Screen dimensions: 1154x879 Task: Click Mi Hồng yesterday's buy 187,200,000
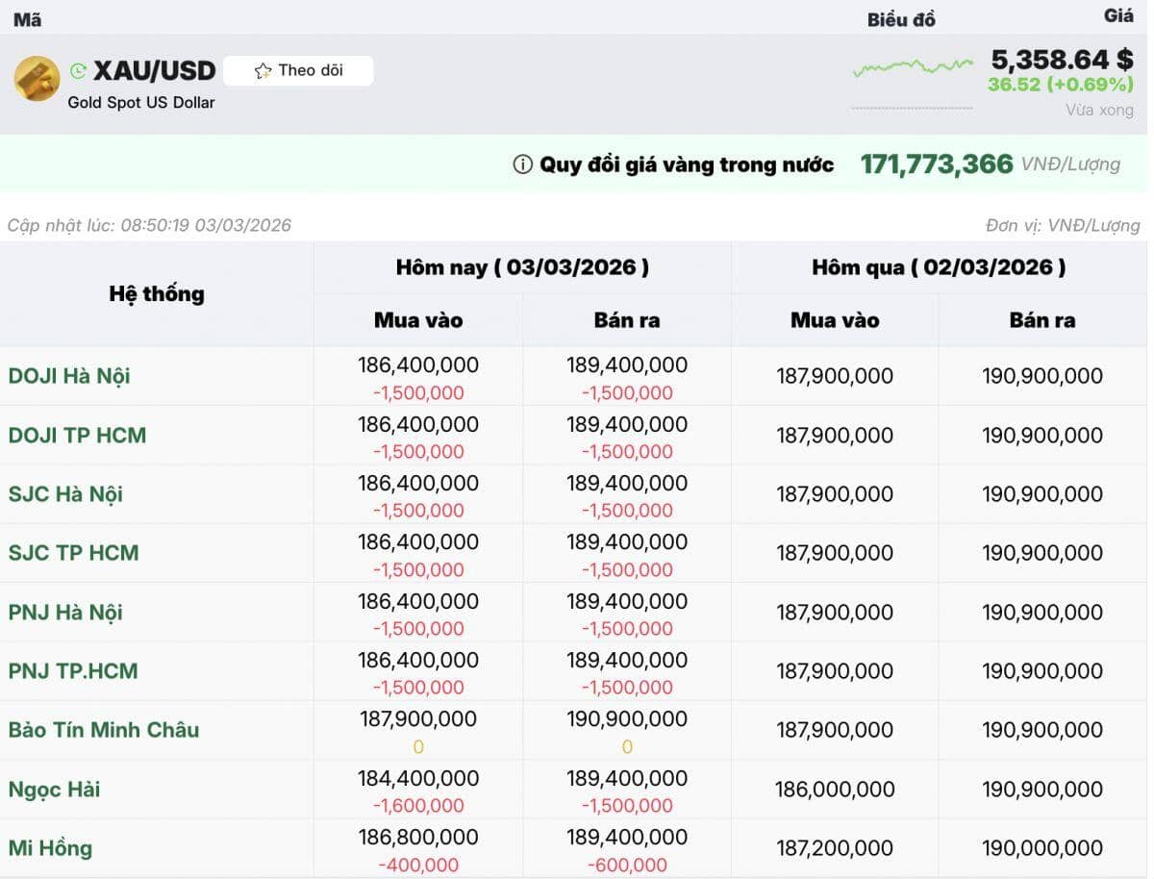click(835, 848)
